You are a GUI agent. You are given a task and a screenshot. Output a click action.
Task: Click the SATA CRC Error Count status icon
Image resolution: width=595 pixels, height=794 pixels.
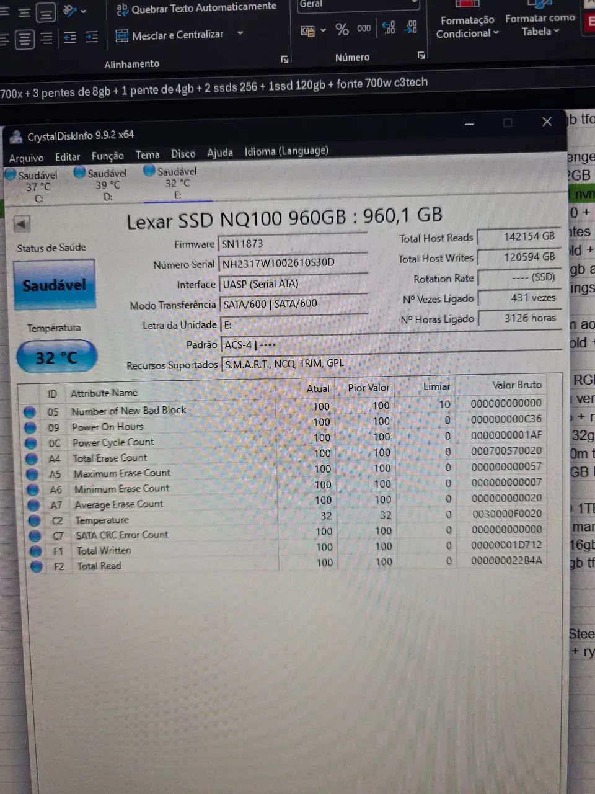click(x=35, y=536)
